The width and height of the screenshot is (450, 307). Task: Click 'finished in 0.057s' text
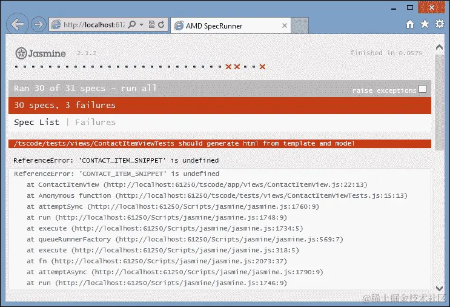[x=386, y=53]
